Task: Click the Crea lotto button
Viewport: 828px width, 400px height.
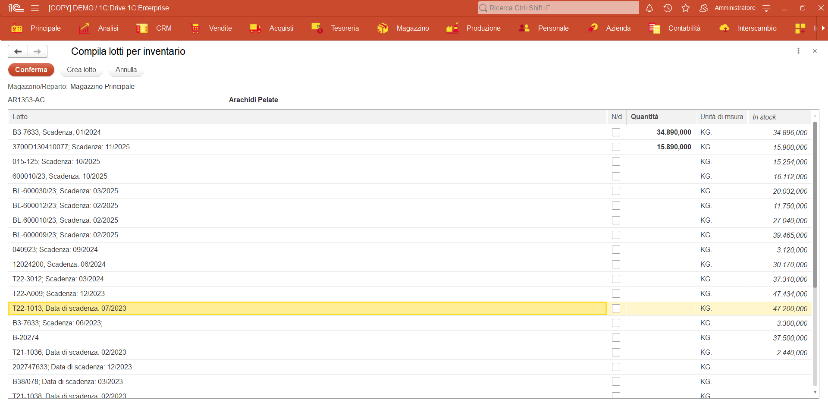Action: click(x=82, y=69)
